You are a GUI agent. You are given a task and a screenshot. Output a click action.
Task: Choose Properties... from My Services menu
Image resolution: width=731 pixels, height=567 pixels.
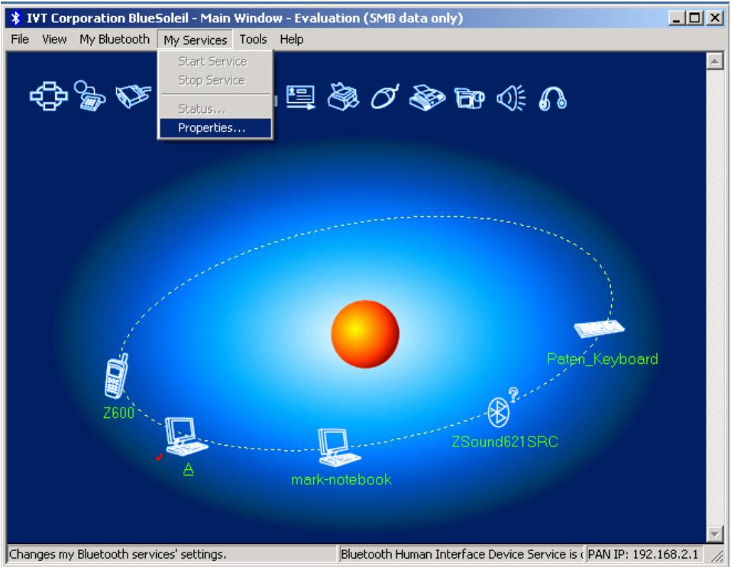pyautogui.click(x=215, y=127)
